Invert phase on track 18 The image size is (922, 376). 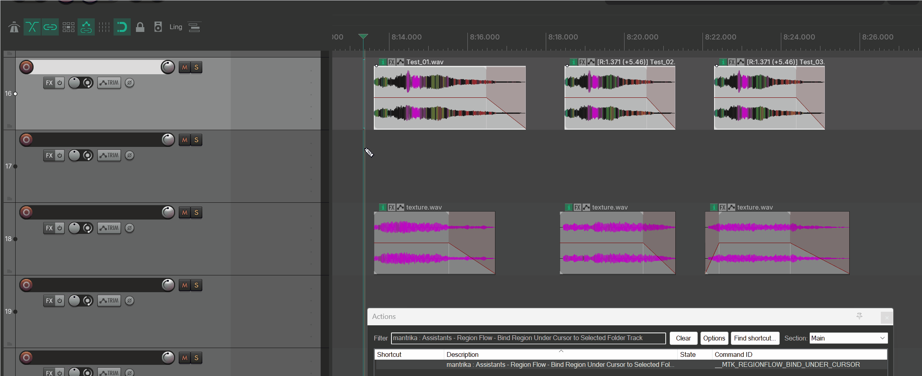coord(130,228)
